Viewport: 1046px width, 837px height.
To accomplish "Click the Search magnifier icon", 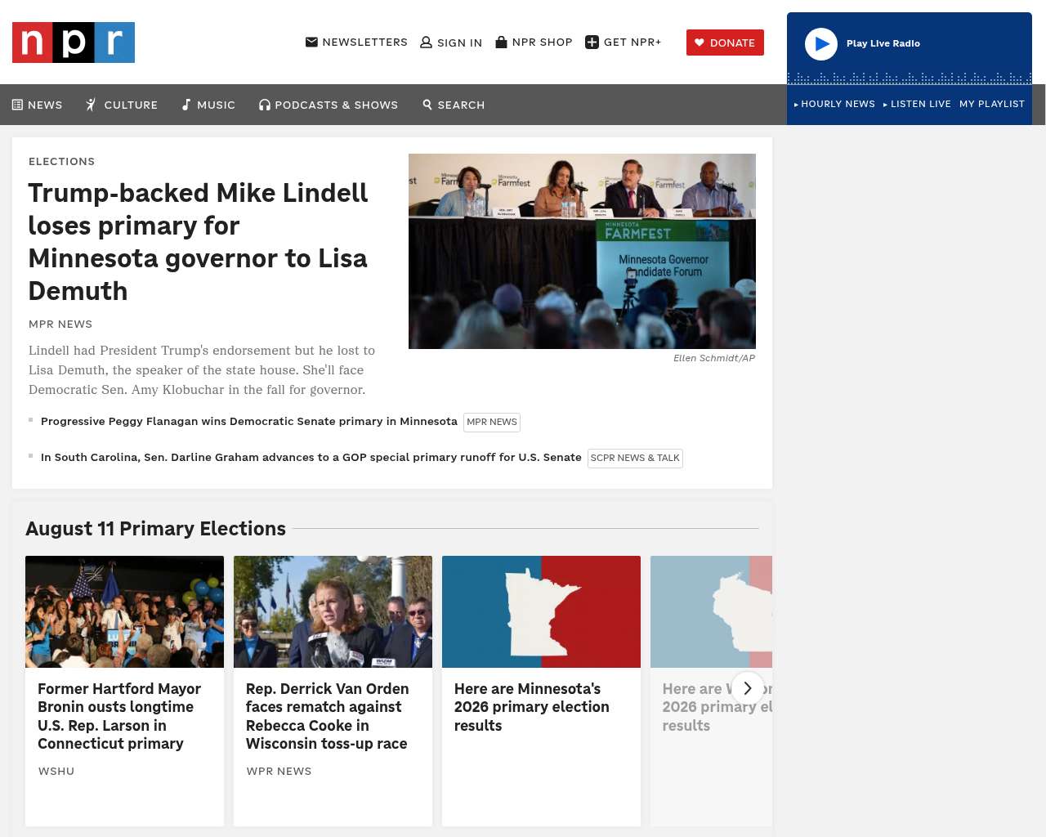I will pos(427,105).
